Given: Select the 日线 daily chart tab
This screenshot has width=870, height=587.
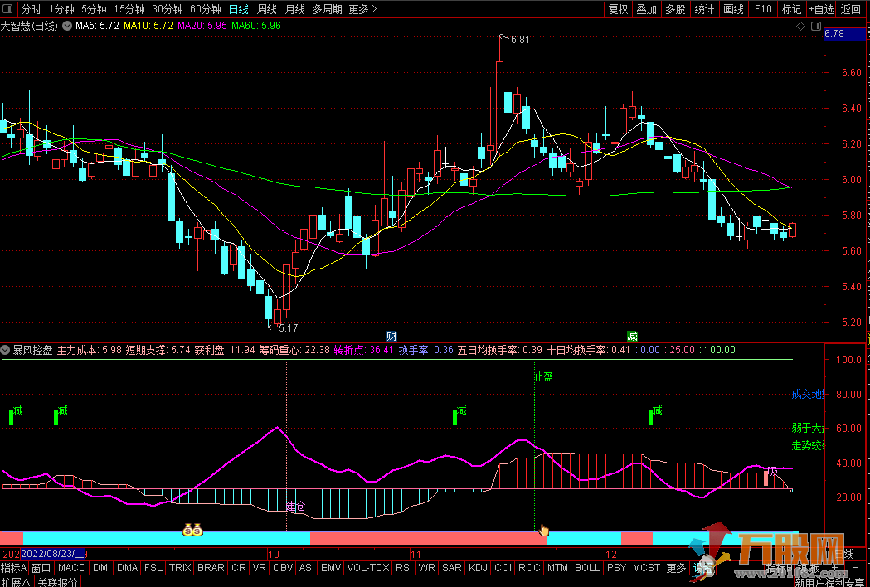Looking at the screenshot, I should [x=239, y=9].
